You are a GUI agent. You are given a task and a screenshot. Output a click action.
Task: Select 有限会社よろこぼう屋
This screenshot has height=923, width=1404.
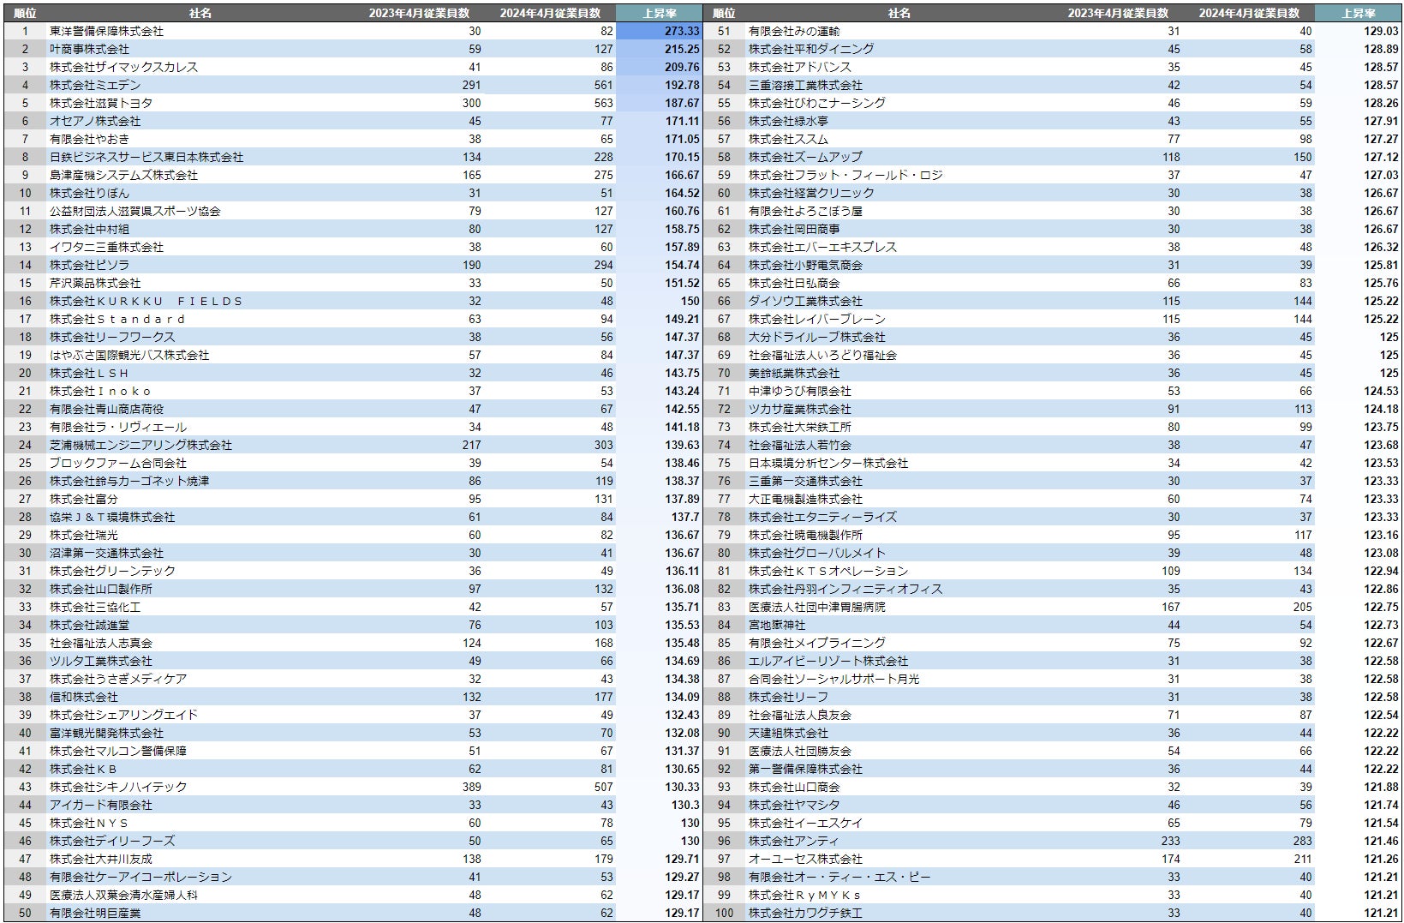[805, 211]
